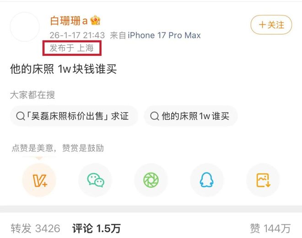Image resolution: width=302 pixels, height=238 pixels.
Task: Share via the QQ penguin icon
Action: [207, 180]
